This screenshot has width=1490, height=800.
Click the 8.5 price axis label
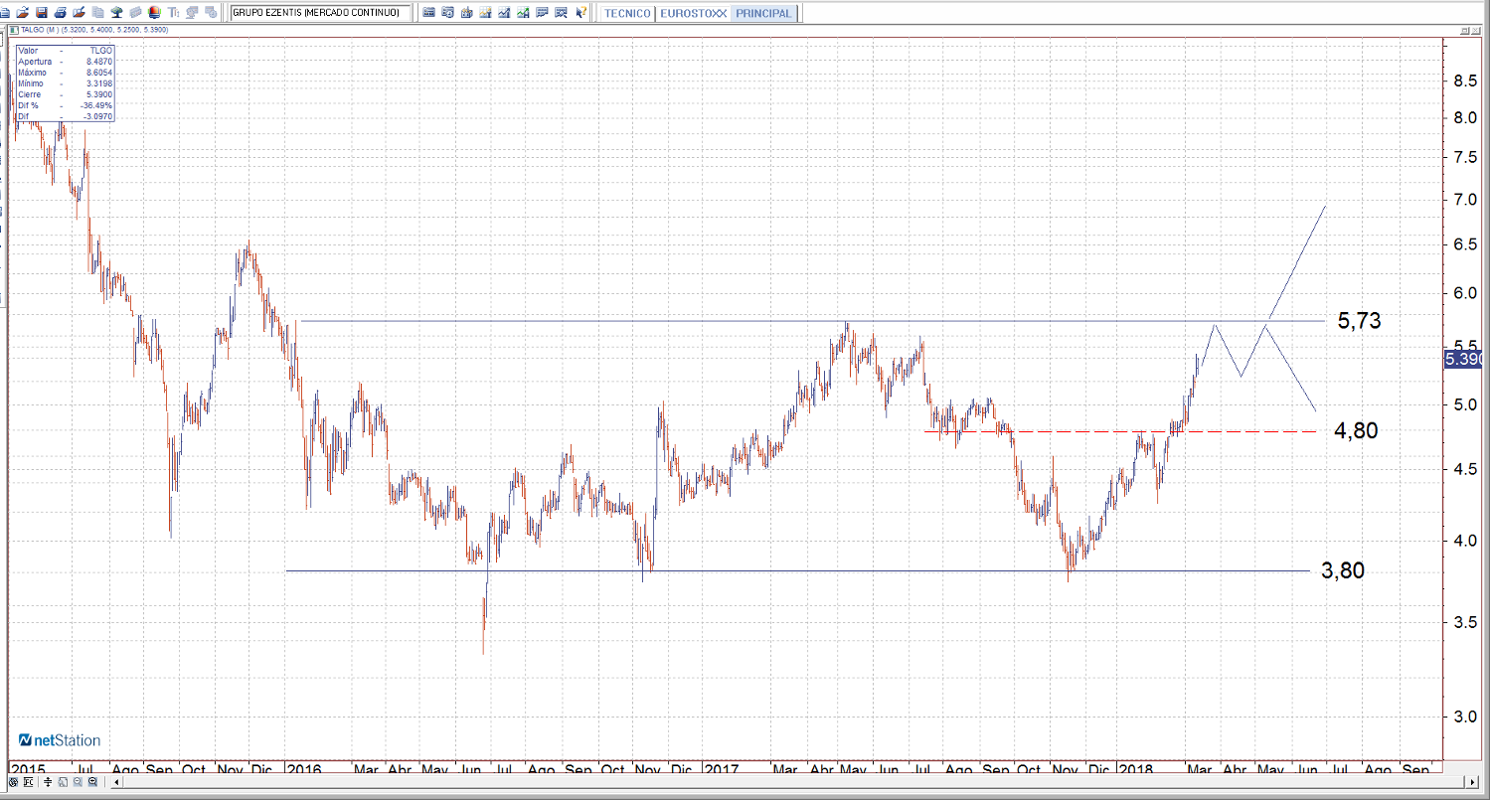(x=1463, y=81)
